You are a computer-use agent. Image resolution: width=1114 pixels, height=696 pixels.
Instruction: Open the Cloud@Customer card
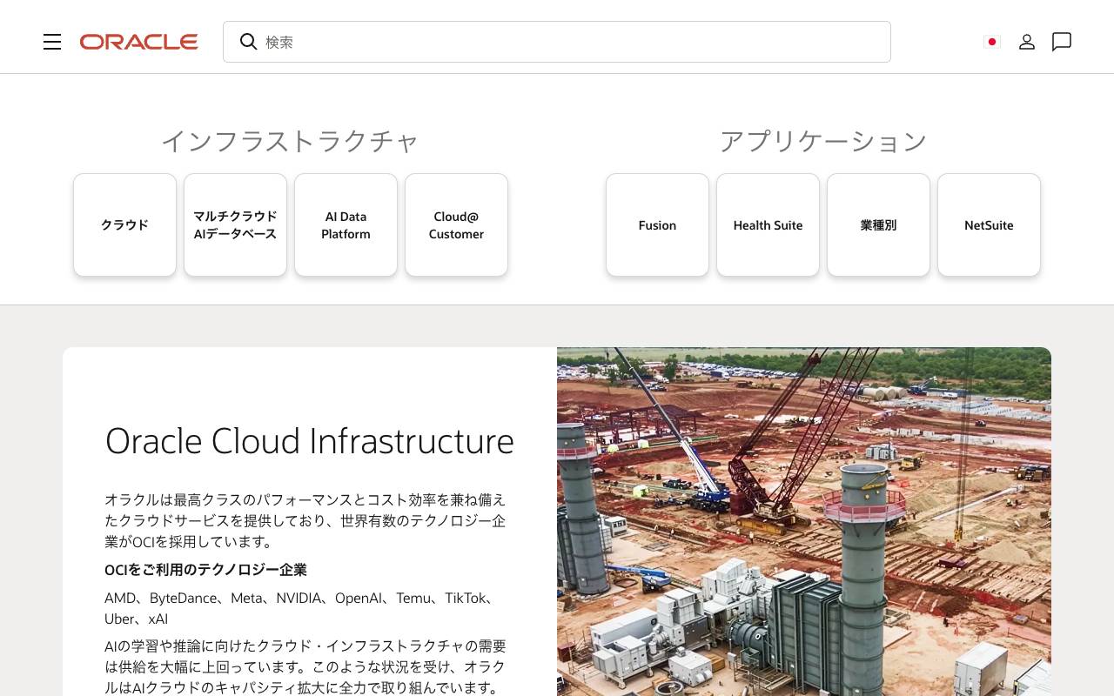tap(456, 224)
